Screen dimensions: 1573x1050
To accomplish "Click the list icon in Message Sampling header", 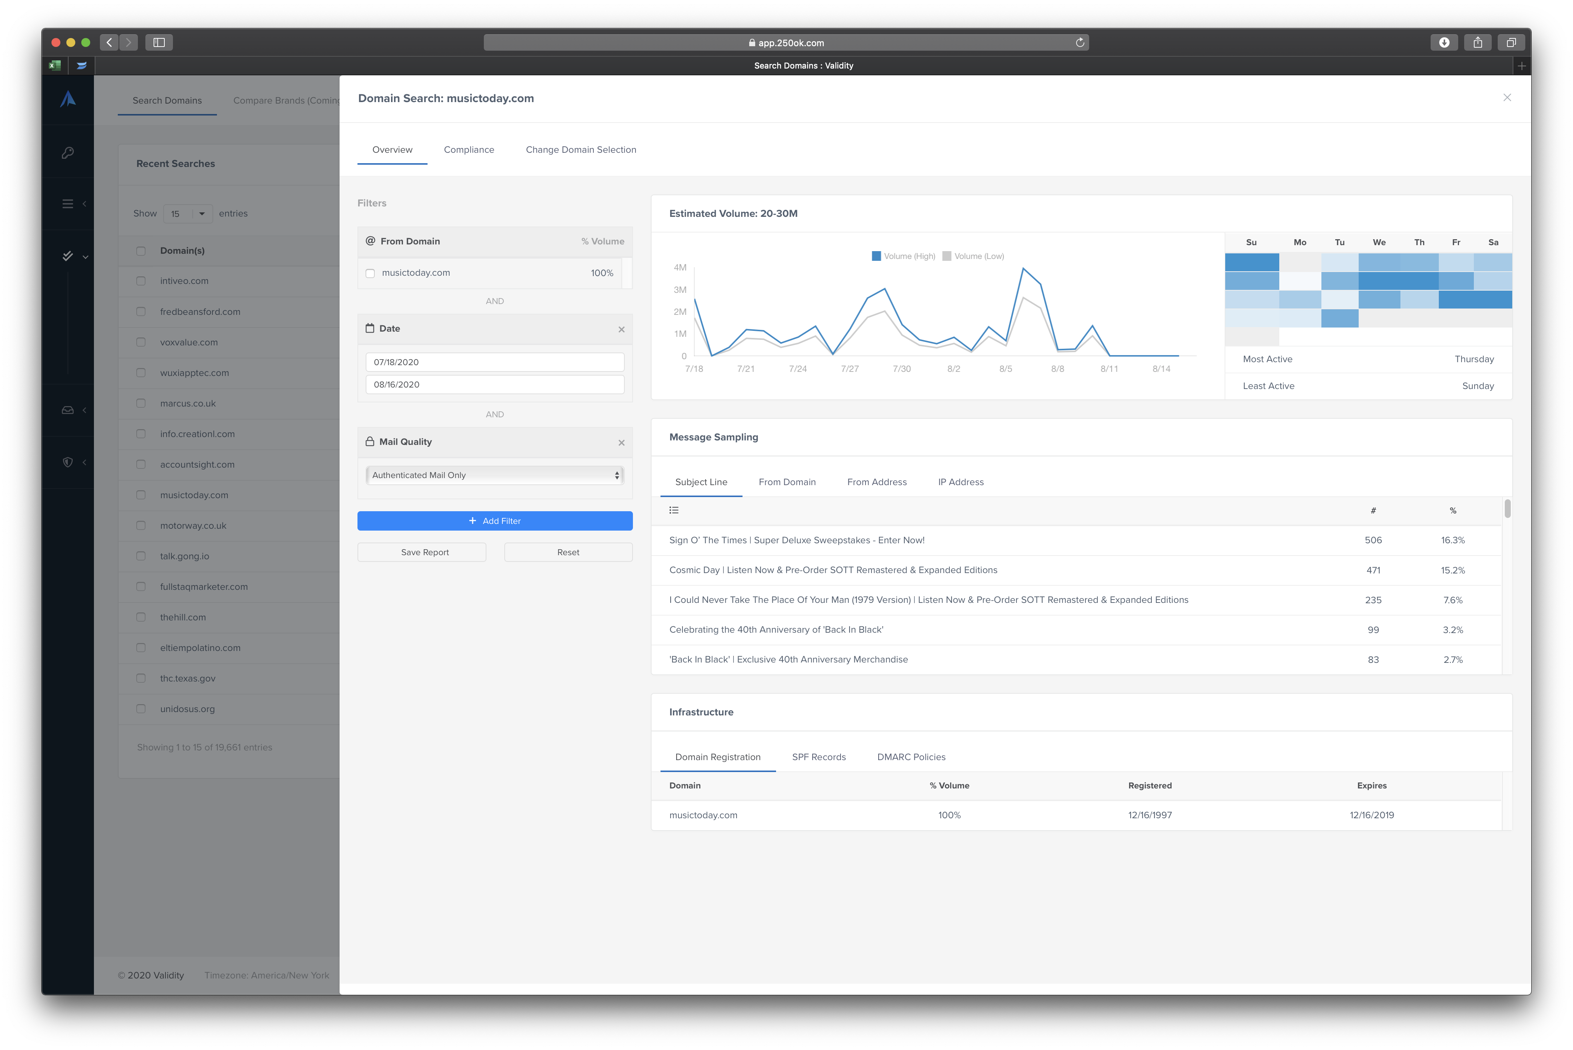I will (x=674, y=510).
